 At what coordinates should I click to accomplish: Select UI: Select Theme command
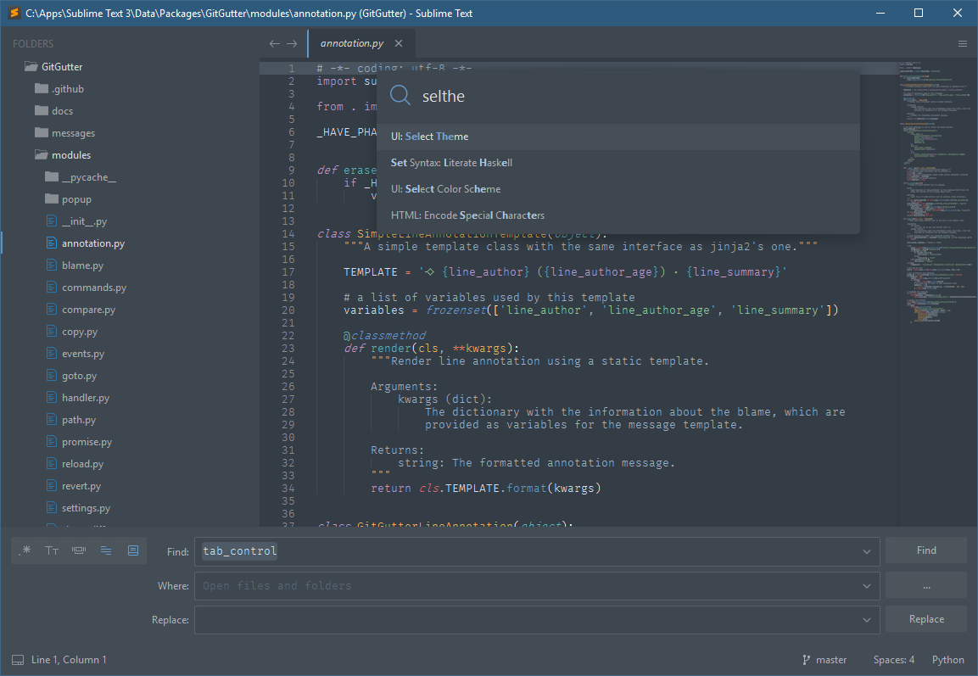coord(618,137)
